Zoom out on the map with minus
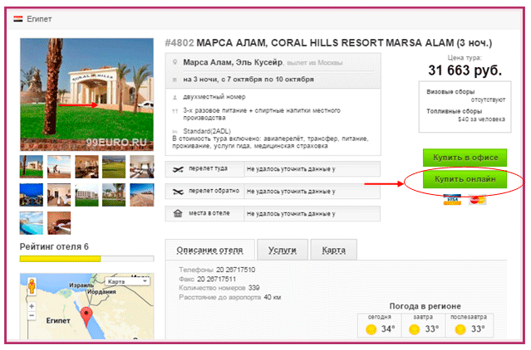This screenshot has height=350, width=531. pyautogui.click(x=32, y=315)
